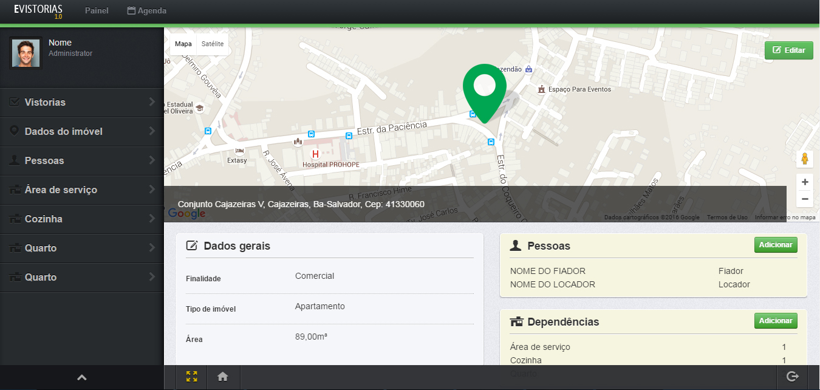Viewport: 820px width, 390px height.
Task: Click the green Editar button
Action: tap(788, 50)
